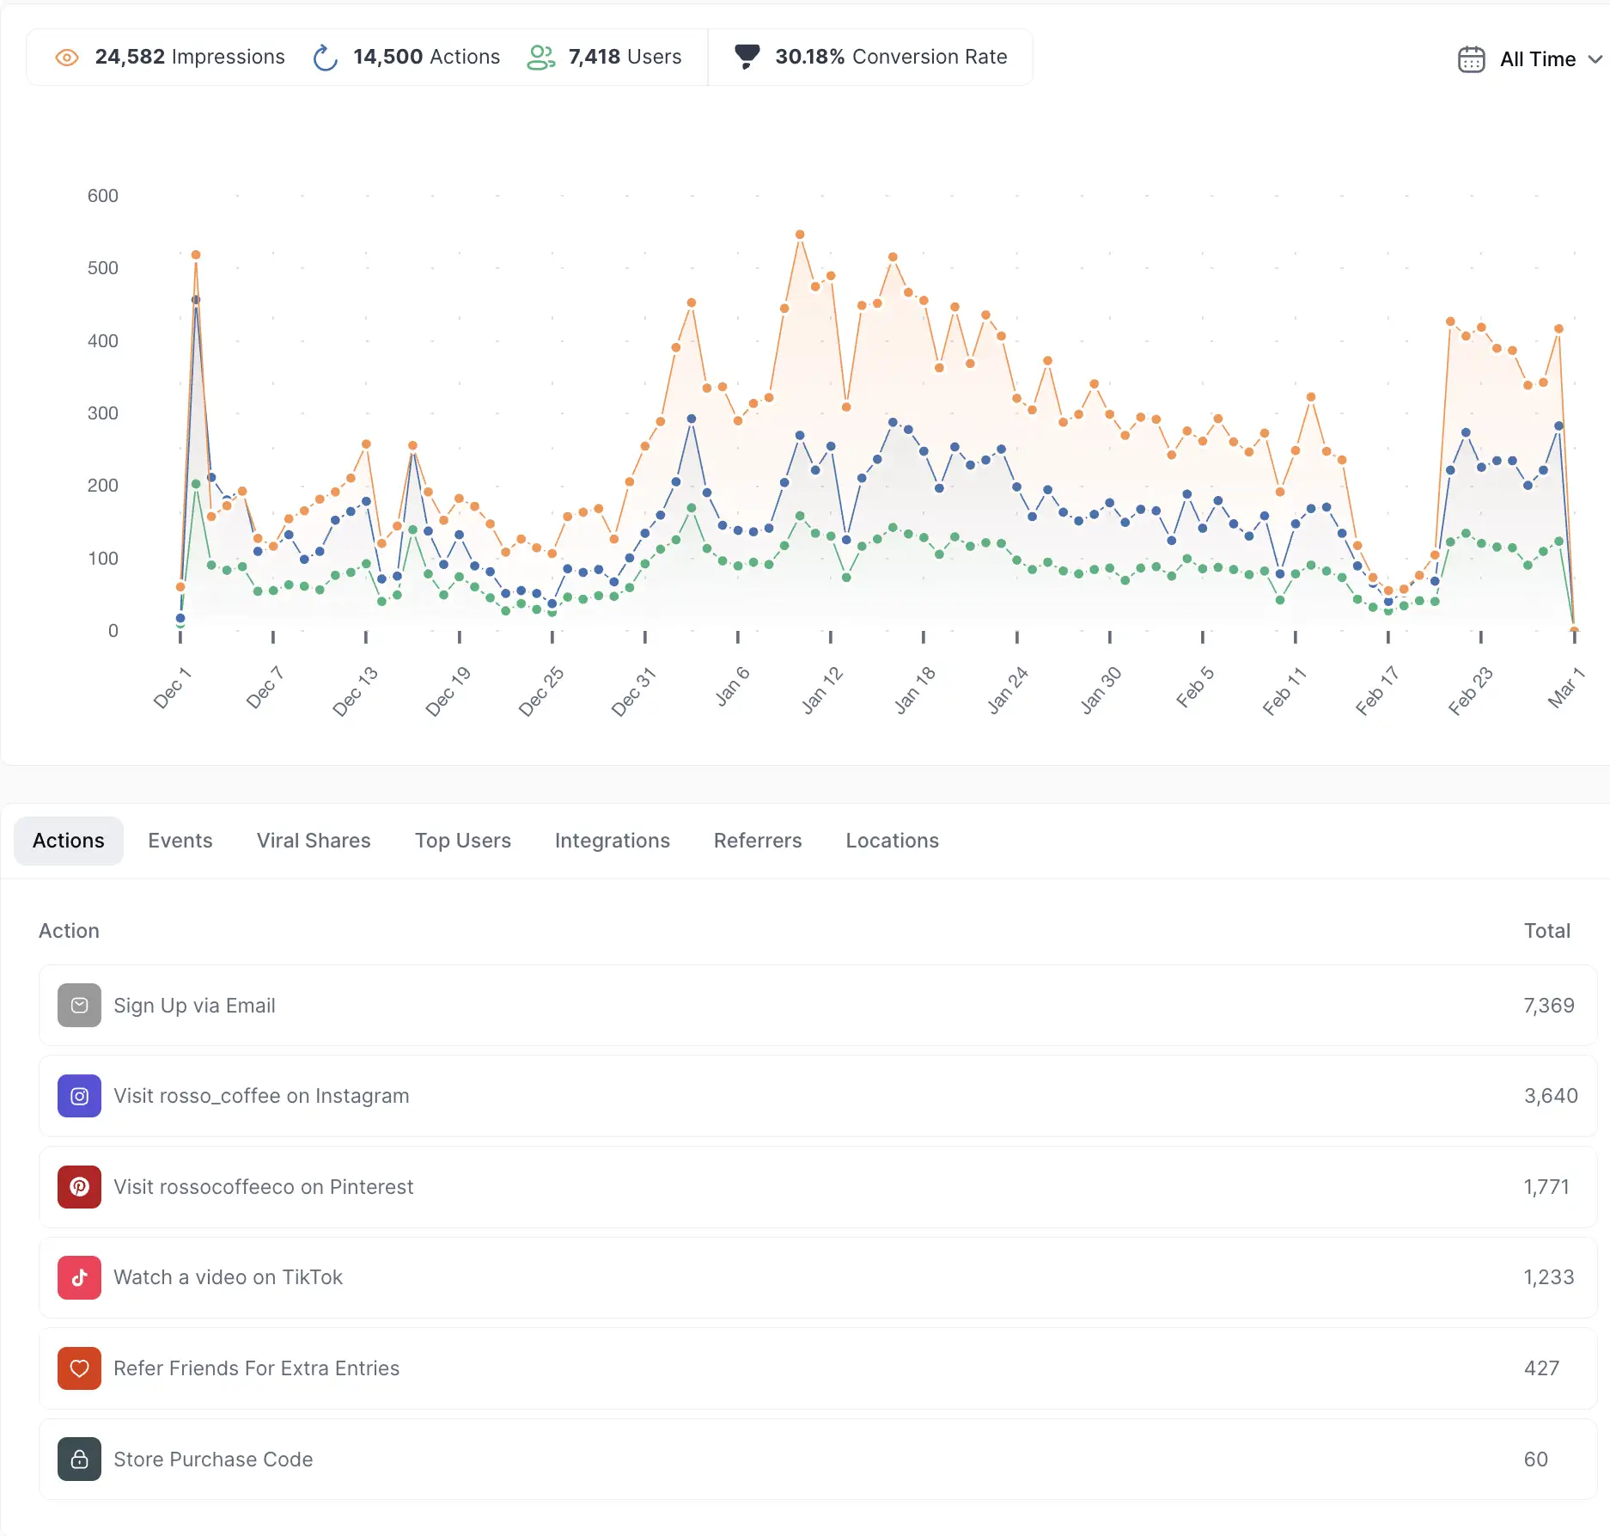Click the heart icon for Refer Friends
The height and width of the screenshot is (1536, 1610).
pyautogui.click(x=79, y=1368)
